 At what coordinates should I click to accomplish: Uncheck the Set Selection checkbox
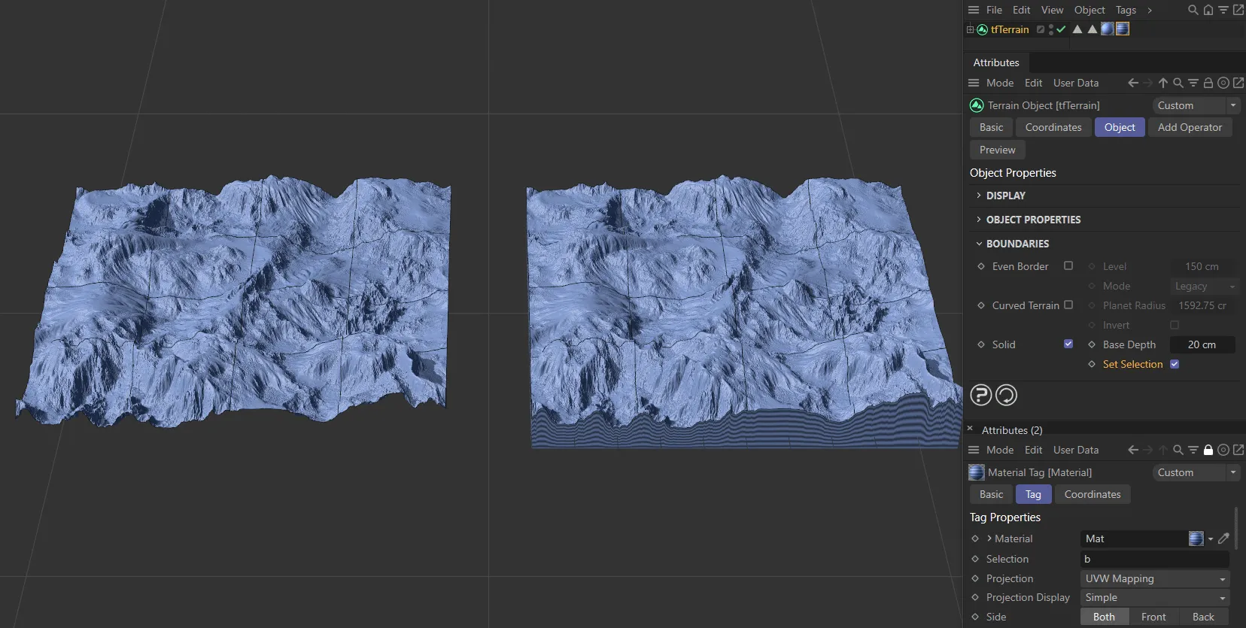tap(1175, 364)
